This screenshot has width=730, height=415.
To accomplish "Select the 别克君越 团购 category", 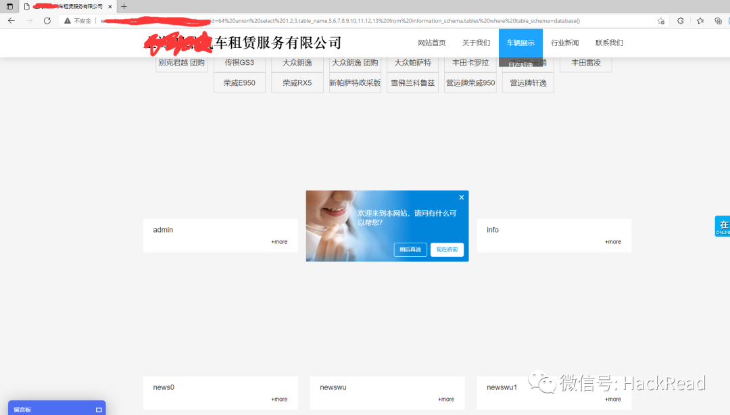I will point(182,63).
